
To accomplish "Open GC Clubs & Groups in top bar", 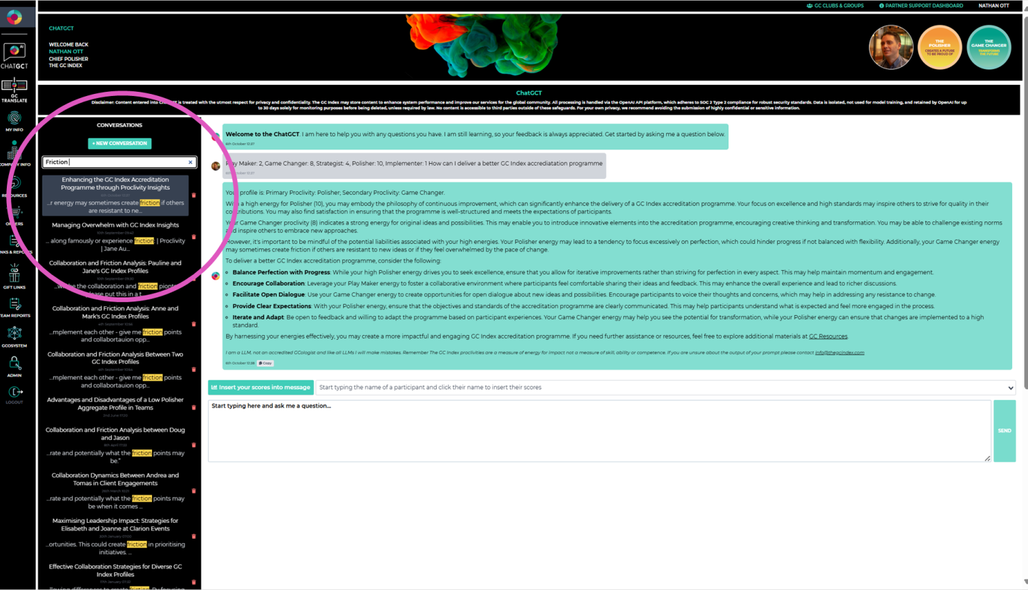I will (x=835, y=5).
